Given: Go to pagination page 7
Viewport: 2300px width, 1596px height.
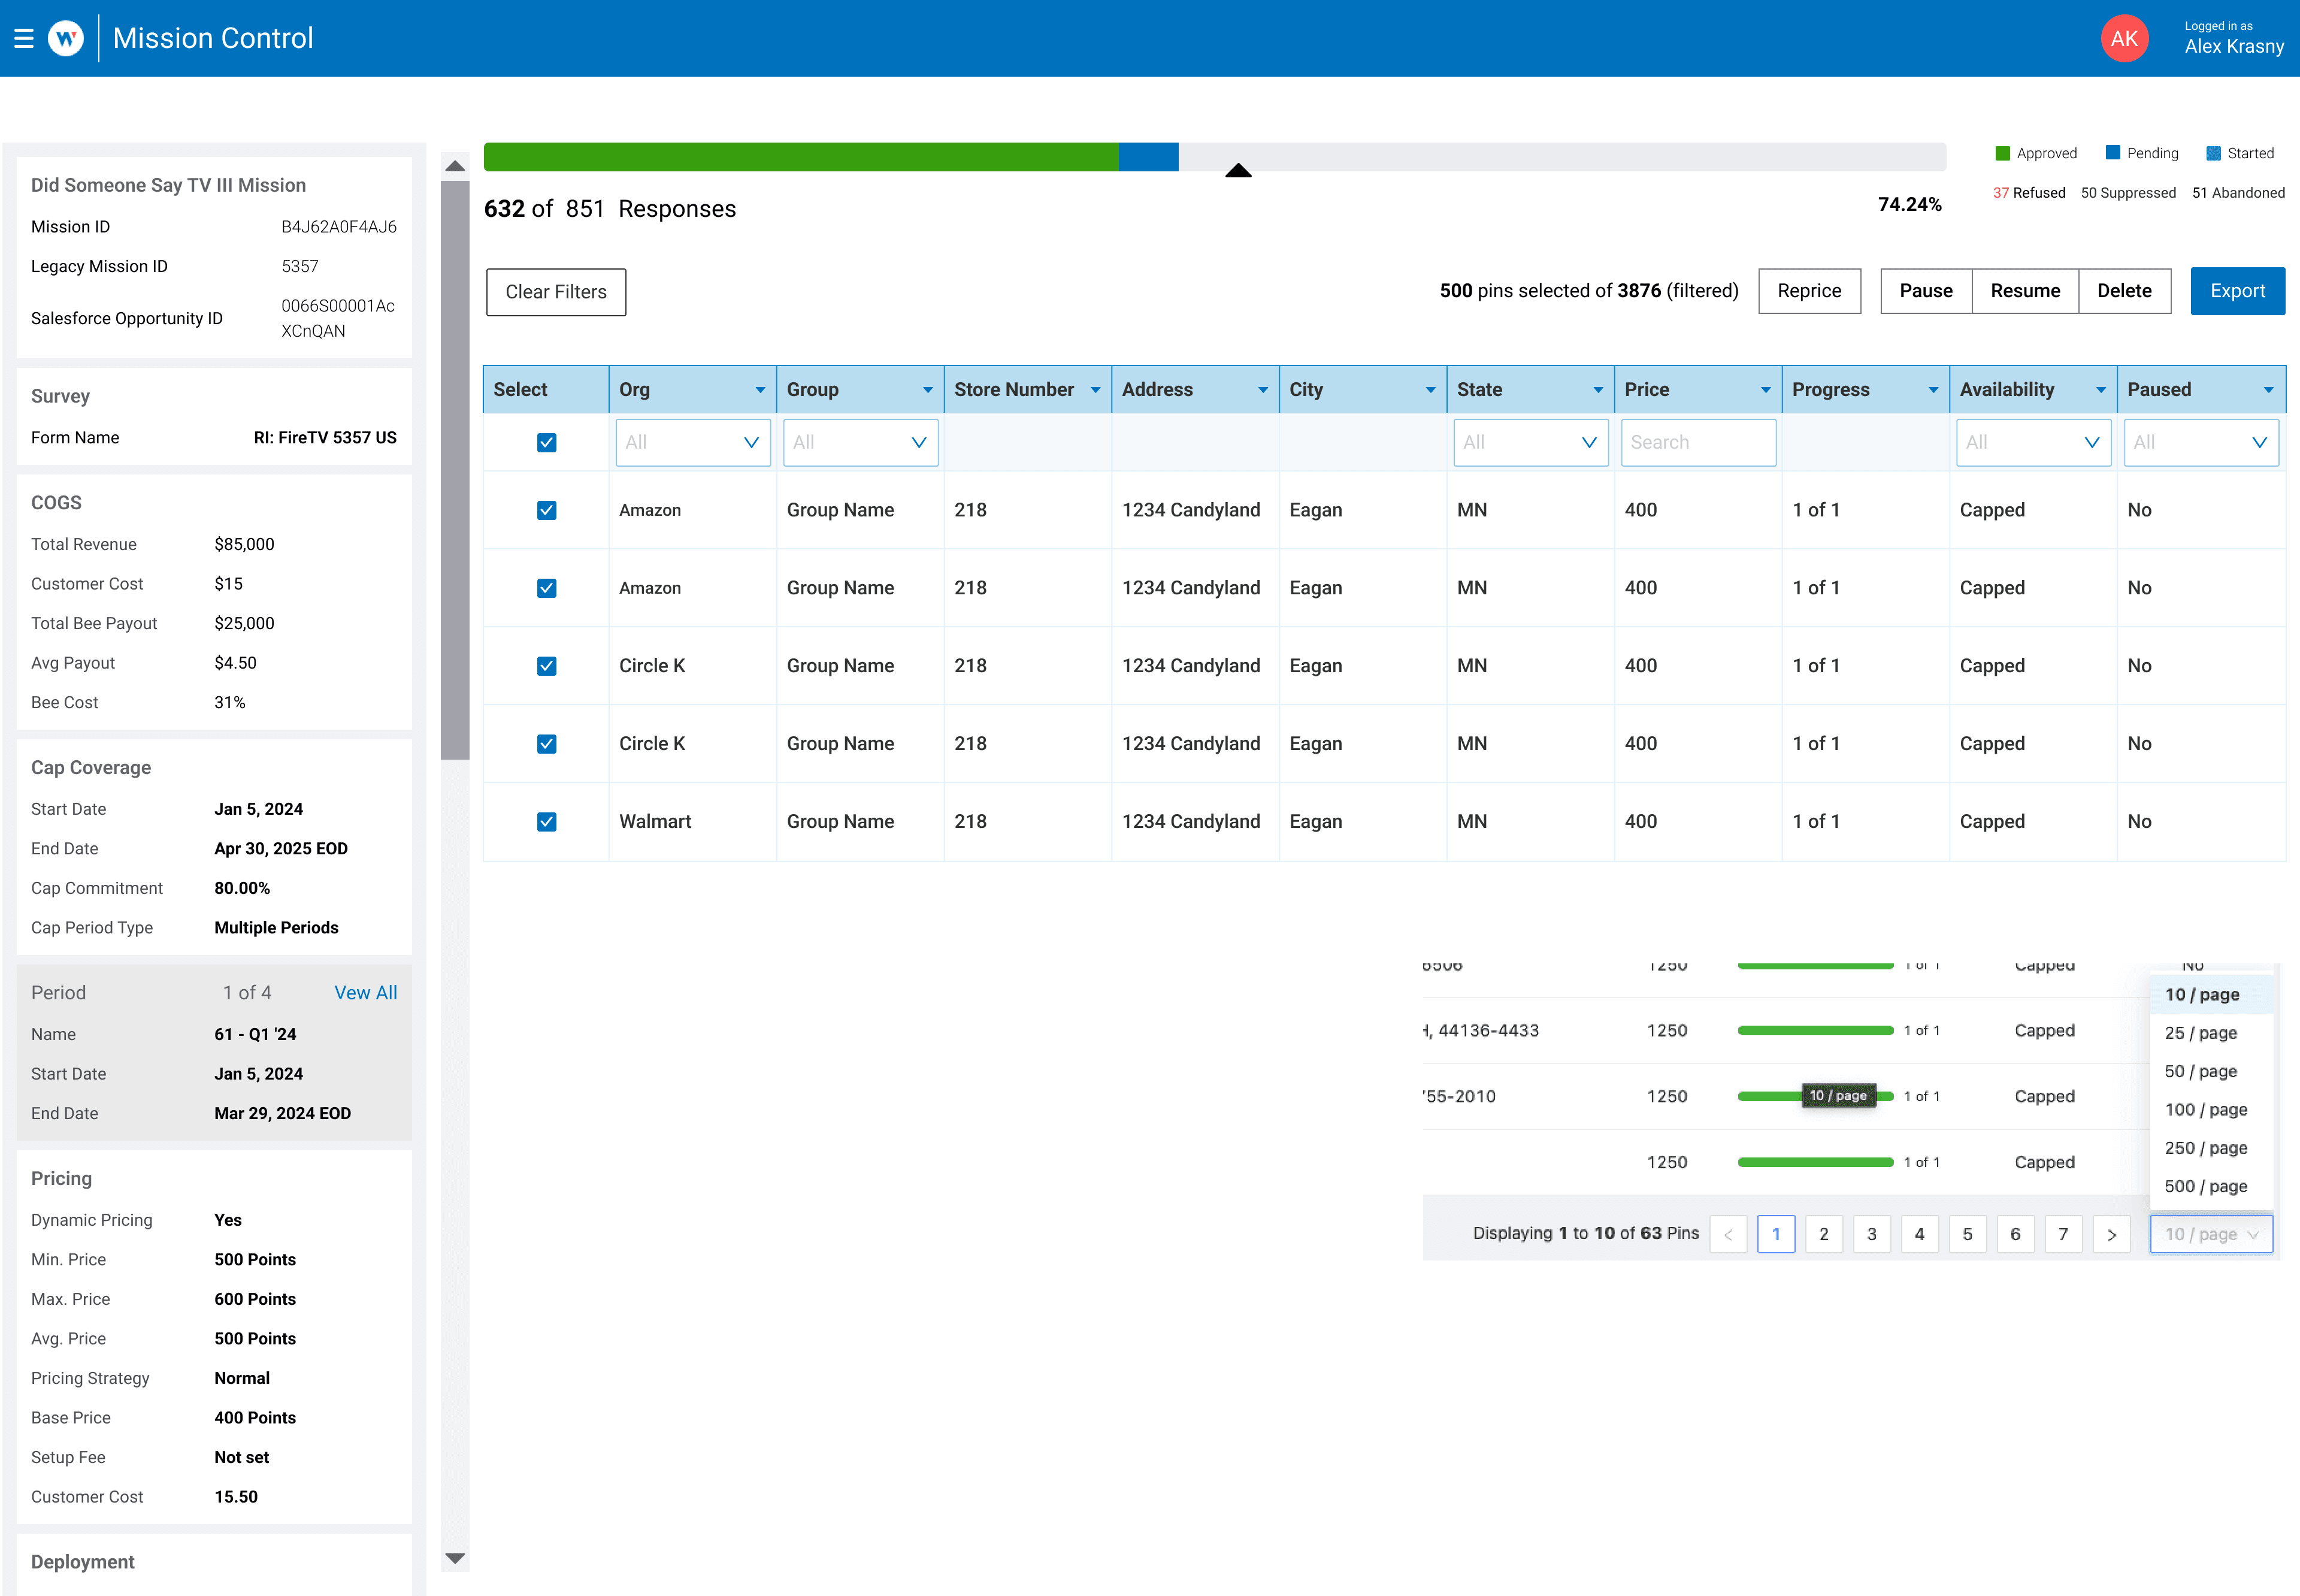Looking at the screenshot, I should 2063,1234.
